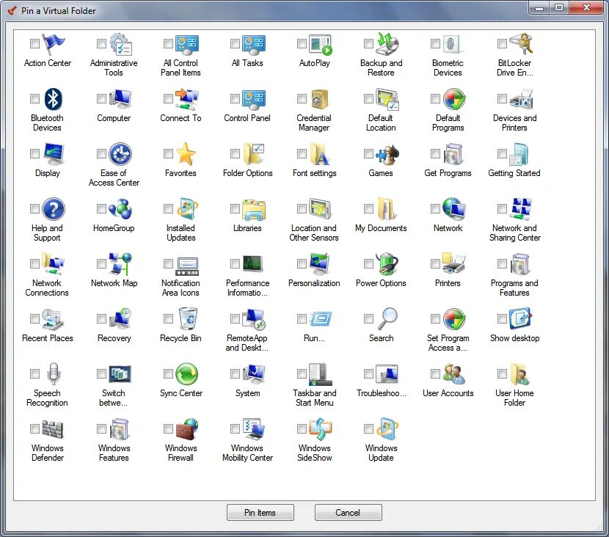Click the Default Programs icon
Viewport: 609px width, 537px height.
(x=454, y=99)
